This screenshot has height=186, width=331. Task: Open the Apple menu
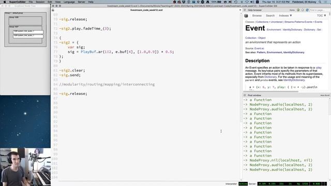(5, 2)
